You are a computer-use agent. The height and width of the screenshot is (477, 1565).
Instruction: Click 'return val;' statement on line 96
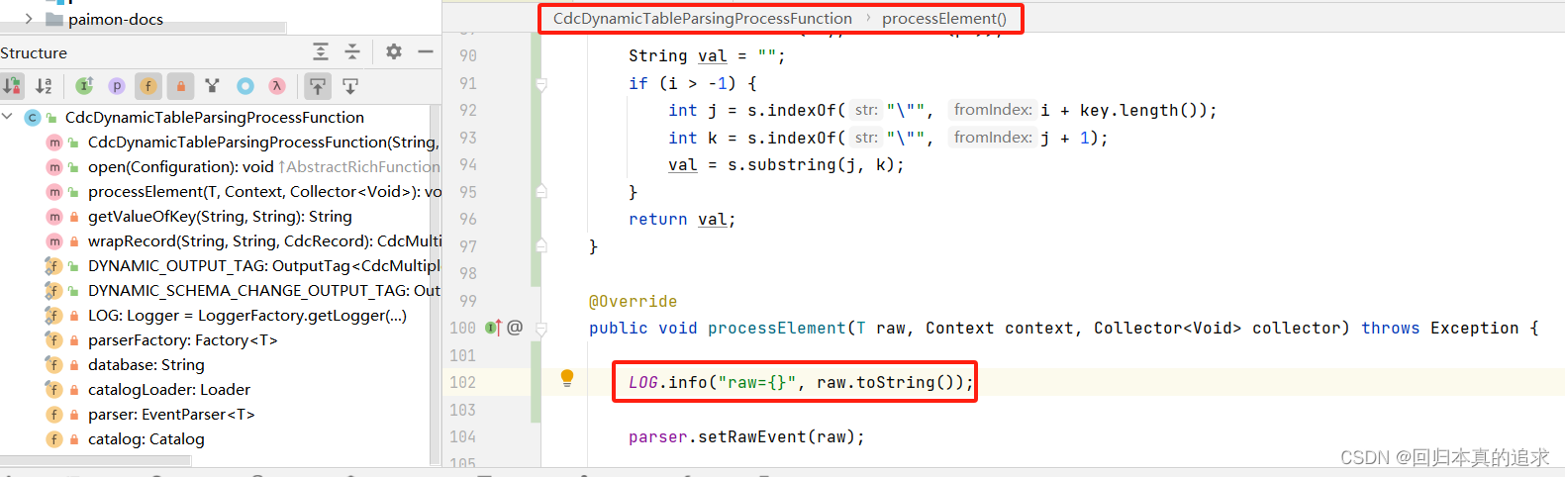click(682, 219)
